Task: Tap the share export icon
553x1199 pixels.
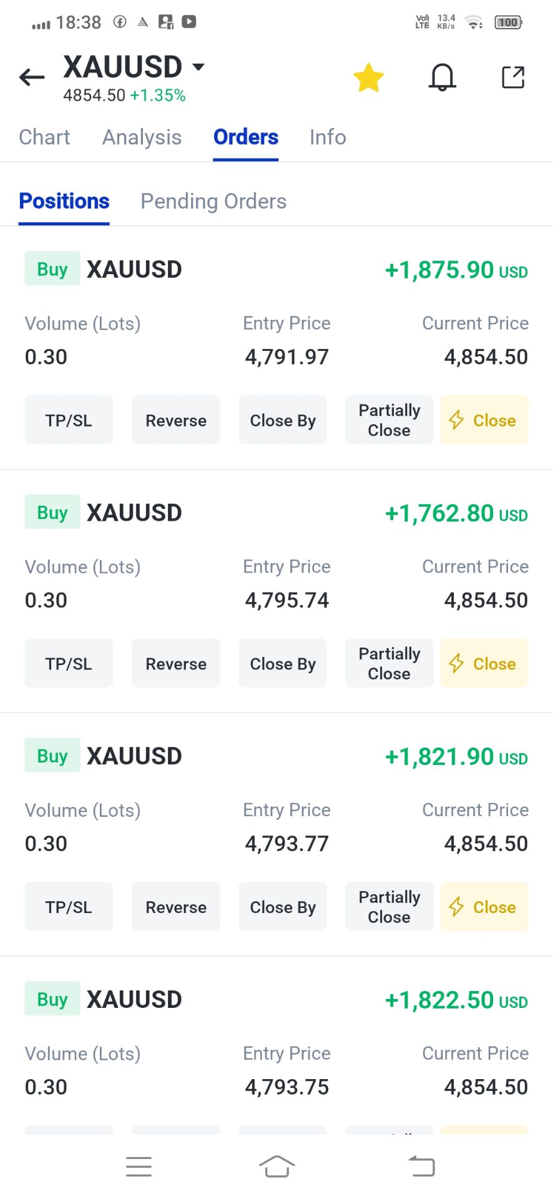Action: pos(513,77)
